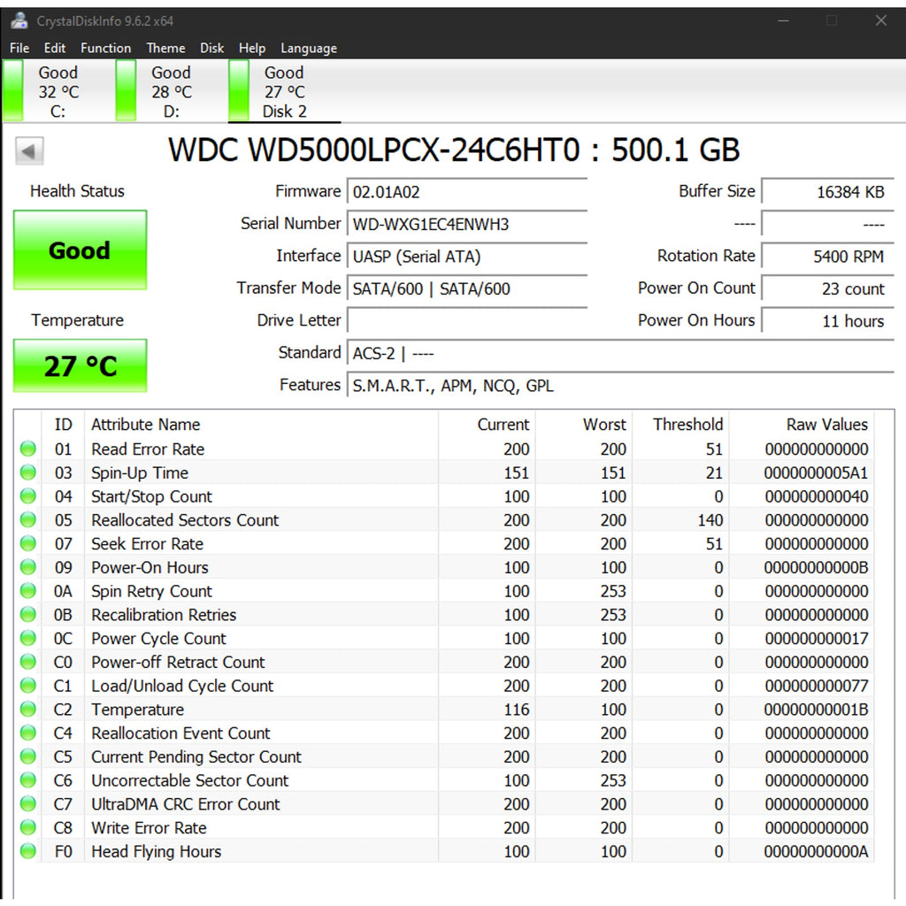This screenshot has height=906, width=906.
Task: Click the 27 °C temperature indicator box
Action: 80,365
